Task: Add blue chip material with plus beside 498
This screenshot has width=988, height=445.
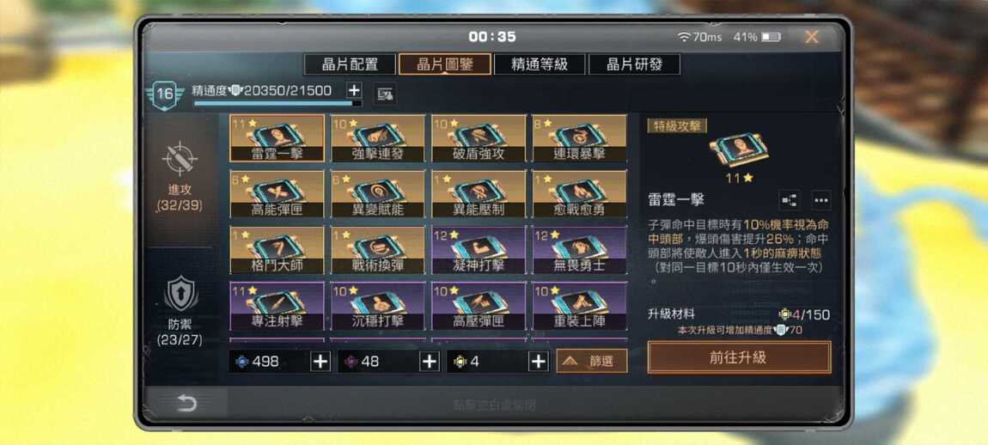Action: [x=320, y=361]
